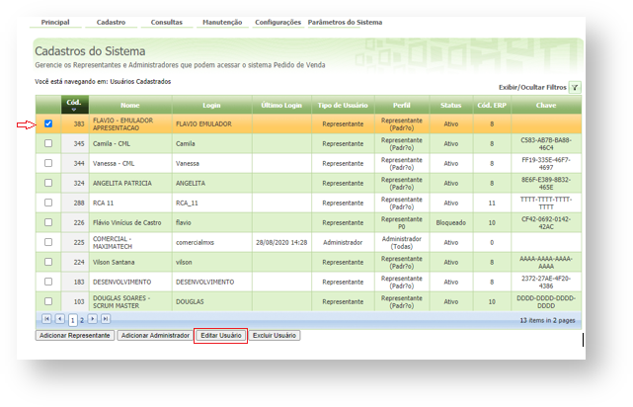The height and width of the screenshot is (407, 633).
Task: Click the Adicionar Representante button
Action: pyautogui.click(x=74, y=336)
